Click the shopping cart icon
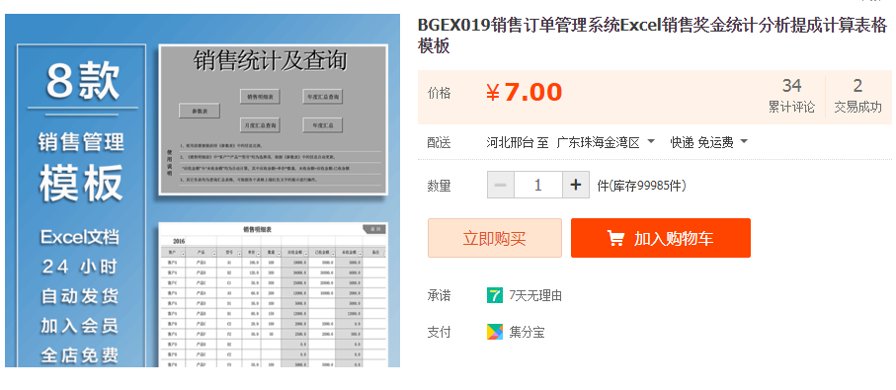This screenshot has width=896, height=390. tap(615, 238)
